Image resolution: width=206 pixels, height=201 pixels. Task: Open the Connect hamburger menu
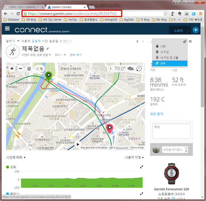click(7, 28)
